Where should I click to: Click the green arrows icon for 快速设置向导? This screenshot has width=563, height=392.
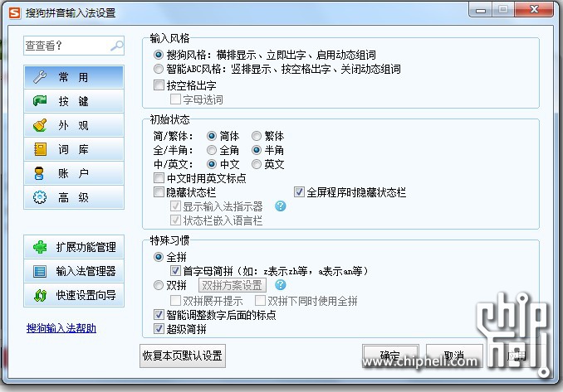click(x=40, y=295)
